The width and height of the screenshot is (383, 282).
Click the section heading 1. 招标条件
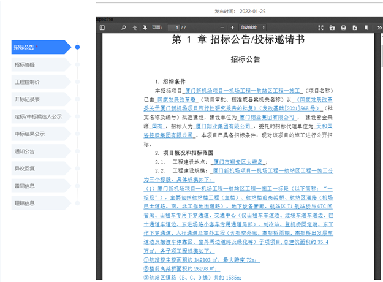pos(170,82)
